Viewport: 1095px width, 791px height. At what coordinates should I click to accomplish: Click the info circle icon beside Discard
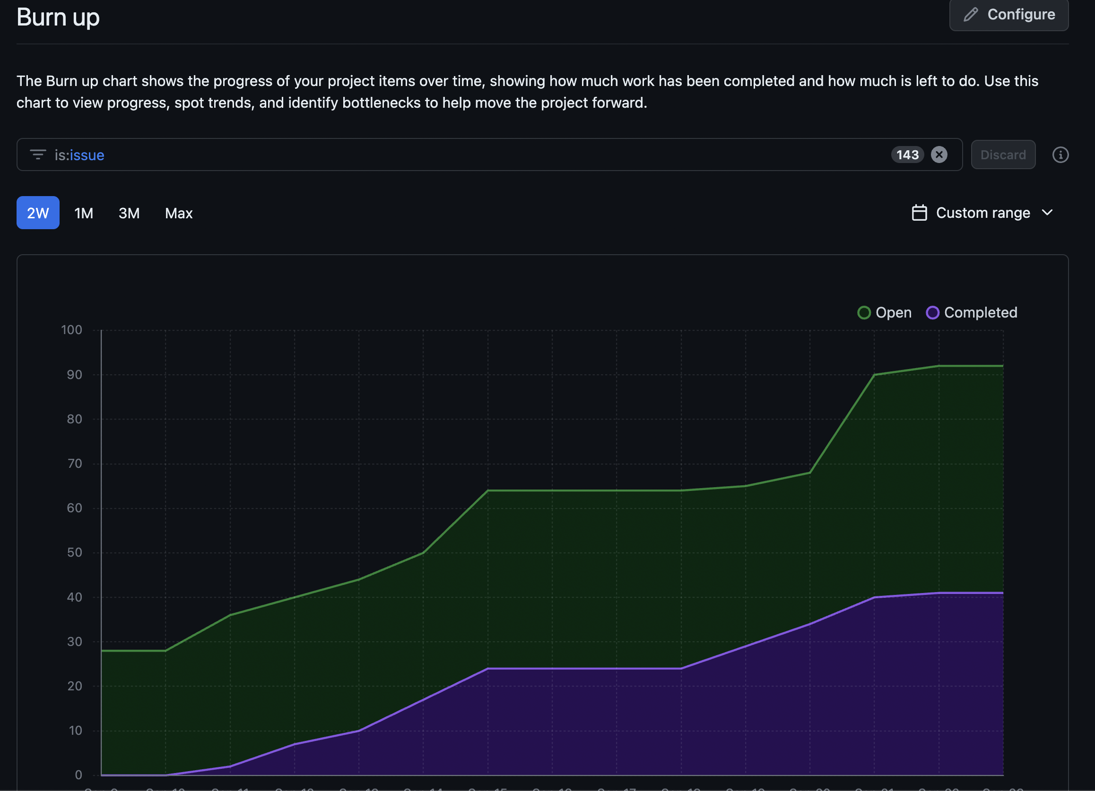(x=1060, y=155)
